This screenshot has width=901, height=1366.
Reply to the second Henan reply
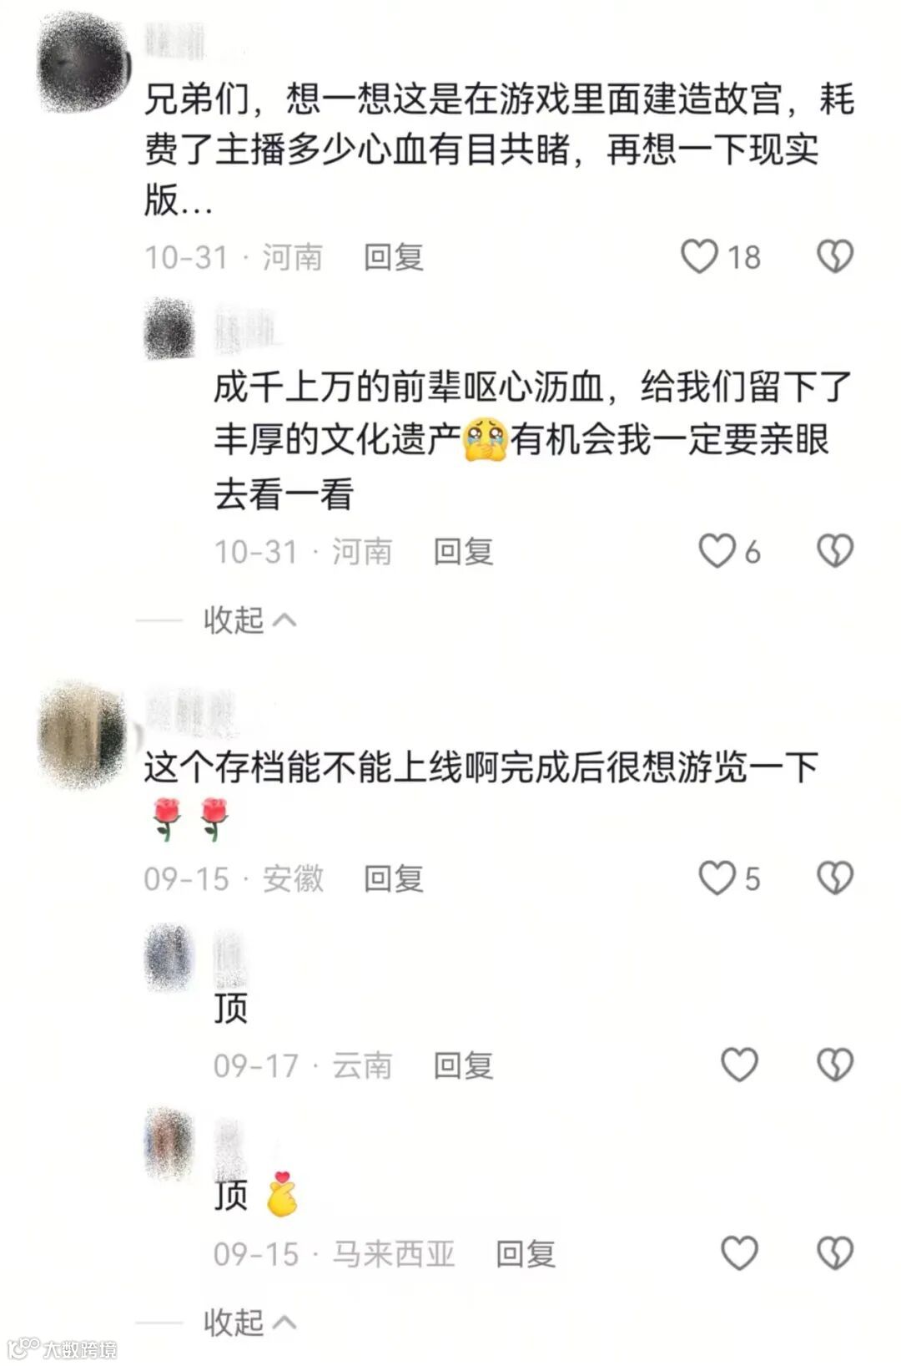point(463,552)
